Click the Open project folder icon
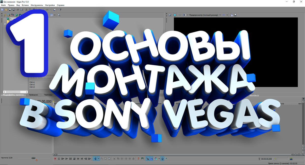The height and width of the screenshot is (165, 305). (x=6, y=10)
